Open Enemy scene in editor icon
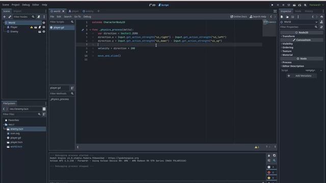 click(x=40, y=32)
